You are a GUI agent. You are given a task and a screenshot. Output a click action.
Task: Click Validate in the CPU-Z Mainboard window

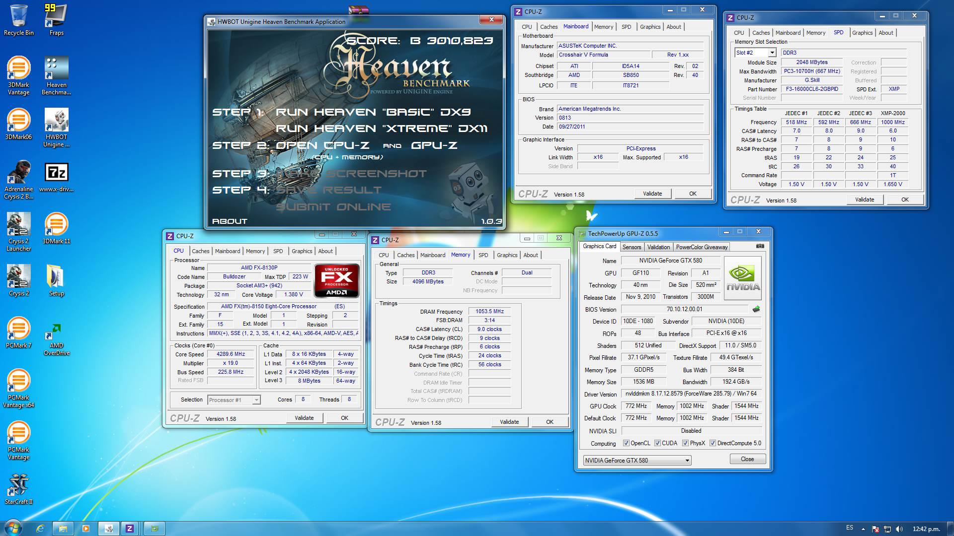coord(652,194)
